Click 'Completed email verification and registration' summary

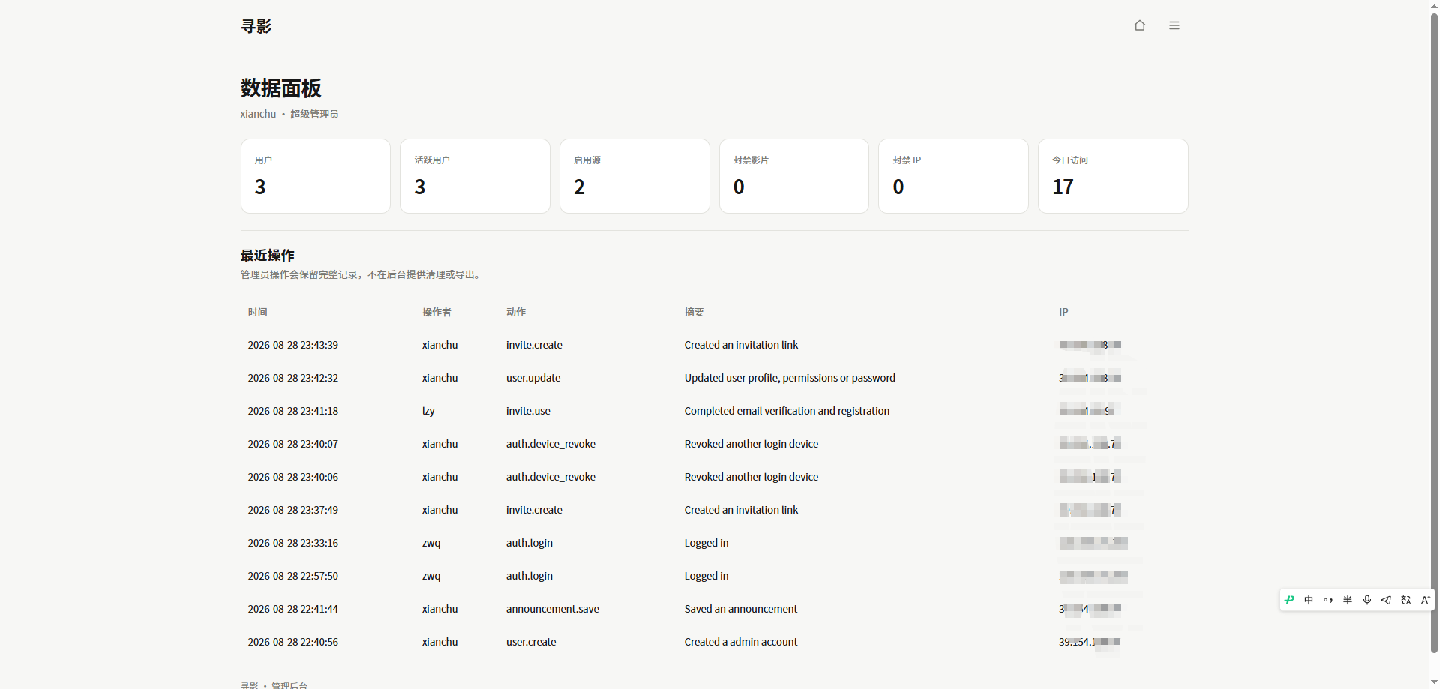pos(787,411)
